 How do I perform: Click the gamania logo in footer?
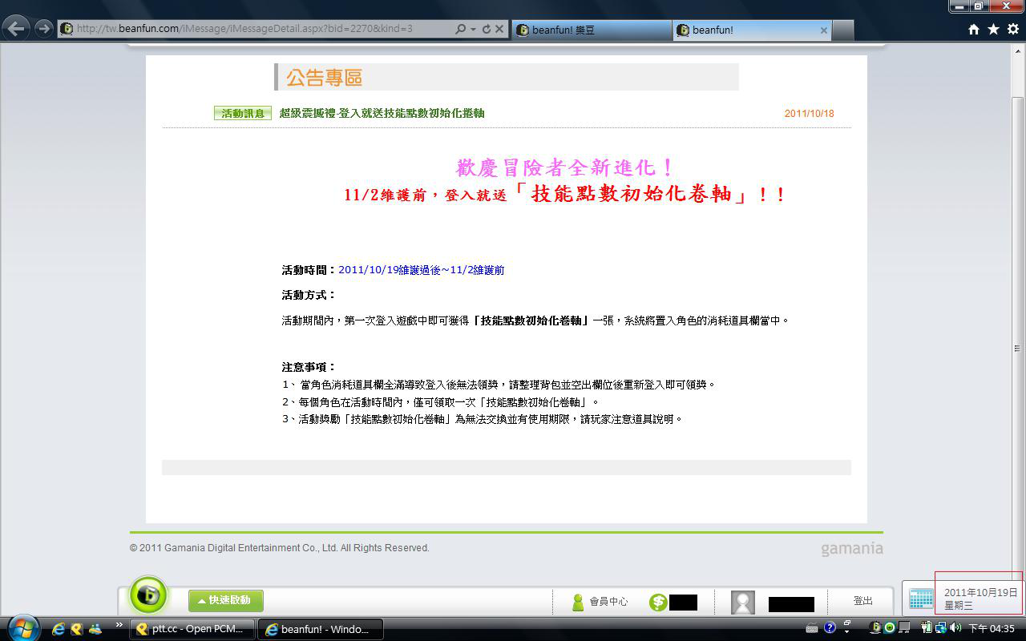pos(852,549)
